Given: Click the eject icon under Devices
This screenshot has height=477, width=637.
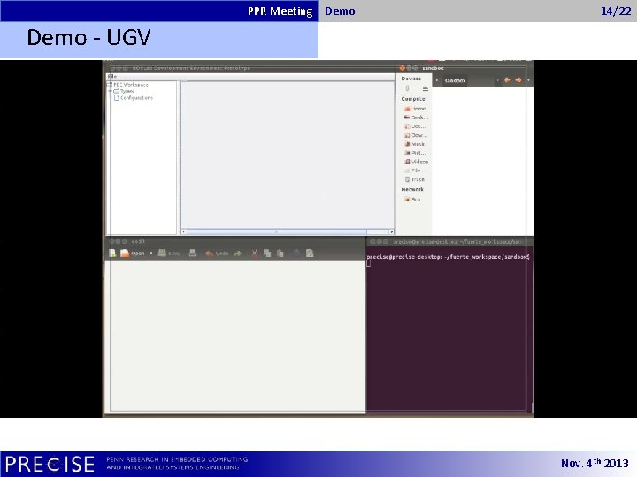Looking at the screenshot, I should [425, 89].
